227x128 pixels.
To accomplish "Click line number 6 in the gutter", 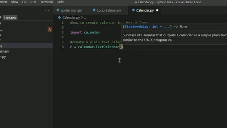I will [x=62, y=47].
